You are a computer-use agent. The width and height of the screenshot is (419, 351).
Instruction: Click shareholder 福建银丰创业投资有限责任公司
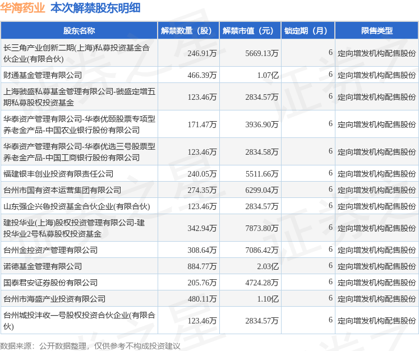click(58, 174)
